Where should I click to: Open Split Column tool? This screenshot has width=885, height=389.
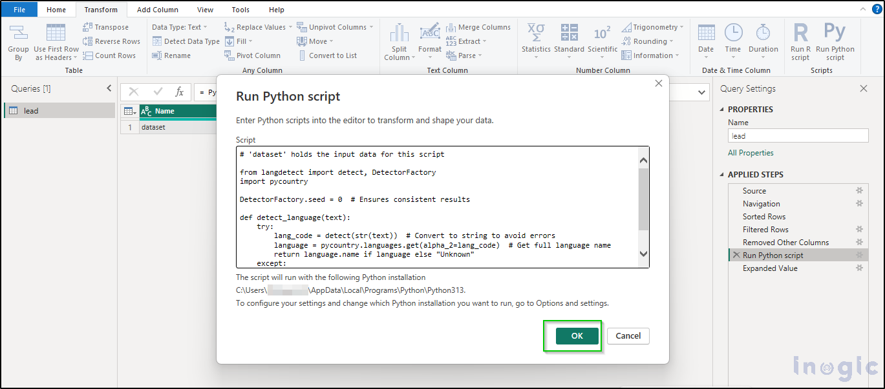click(399, 43)
